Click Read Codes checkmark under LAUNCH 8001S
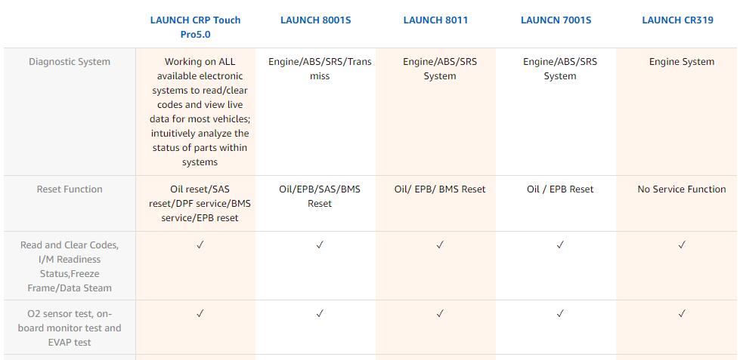 pyautogui.click(x=320, y=245)
